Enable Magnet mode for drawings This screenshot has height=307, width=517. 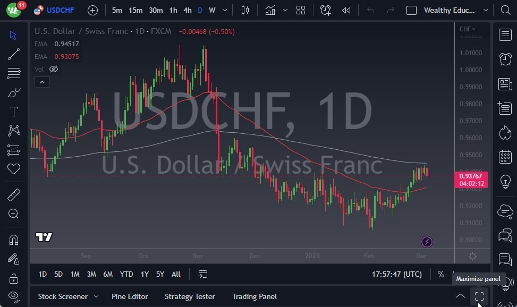[14, 240]
